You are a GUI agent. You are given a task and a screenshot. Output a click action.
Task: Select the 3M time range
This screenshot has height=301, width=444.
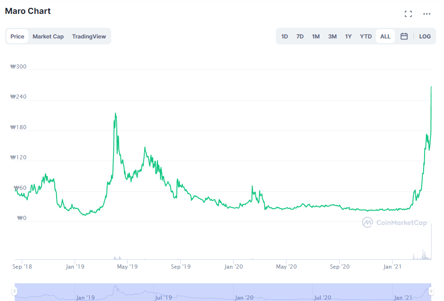332,37
